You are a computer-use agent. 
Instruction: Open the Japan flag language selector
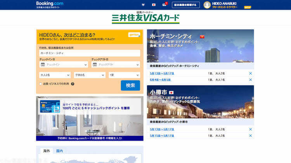[x=154, y=5]
